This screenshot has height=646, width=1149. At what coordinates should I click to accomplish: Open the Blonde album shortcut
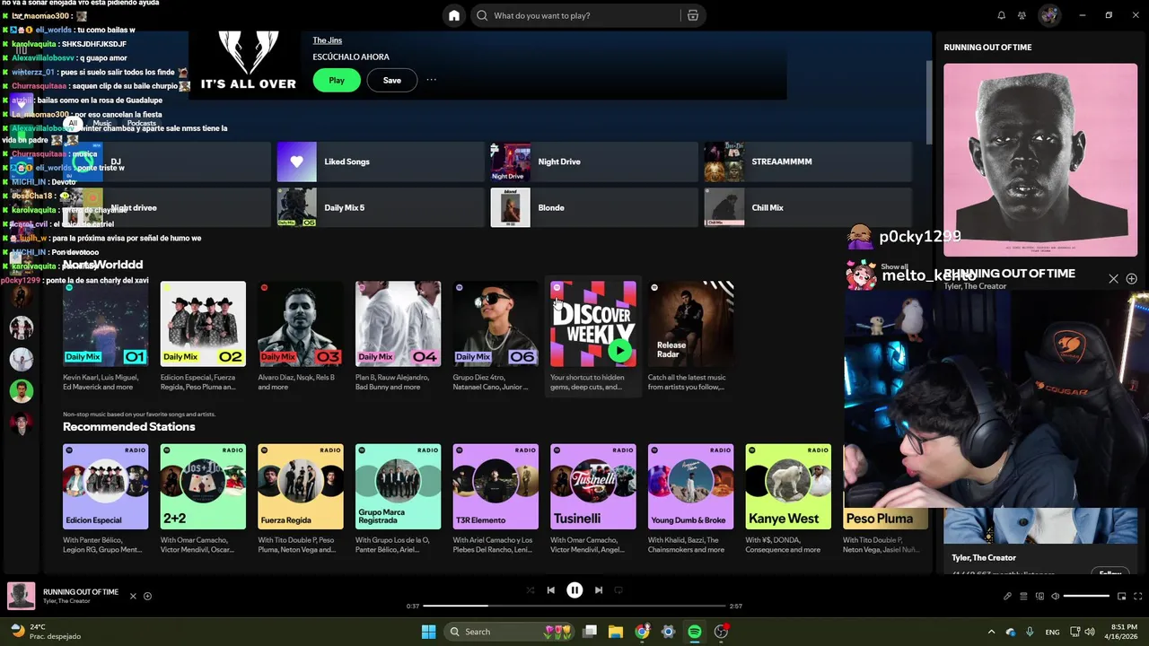(594, 207)
